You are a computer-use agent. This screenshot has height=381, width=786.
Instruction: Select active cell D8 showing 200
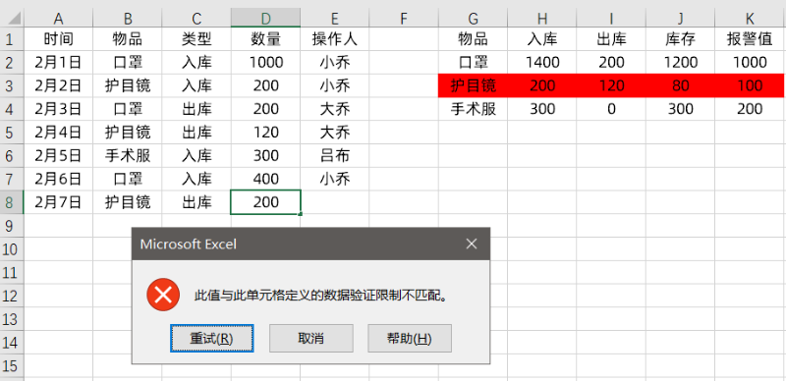point(265,202)
